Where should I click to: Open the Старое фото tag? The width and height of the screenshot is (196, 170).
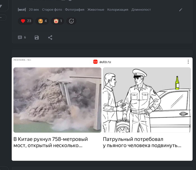tap(52, 10)
